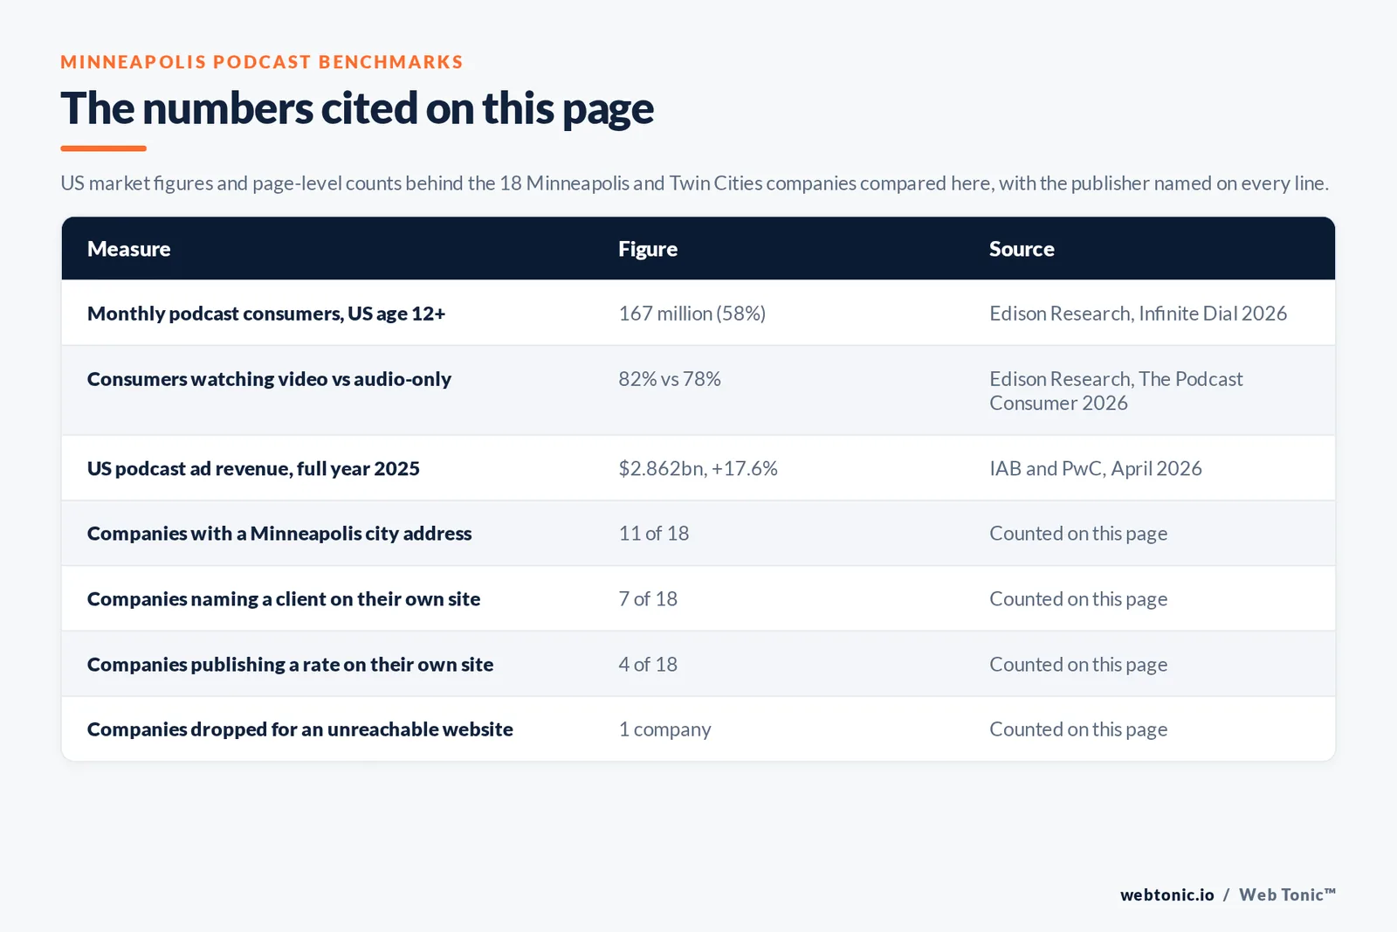Screen dimensions: 1397x932
Task: Click the Minneapolis Podcast Benchmarks orange heading
Action: 262,62
